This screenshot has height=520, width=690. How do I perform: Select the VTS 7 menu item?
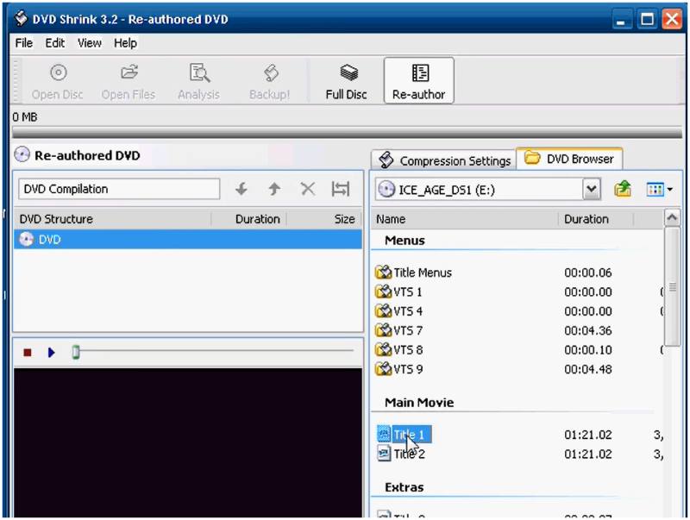click(x=398, y=330)
